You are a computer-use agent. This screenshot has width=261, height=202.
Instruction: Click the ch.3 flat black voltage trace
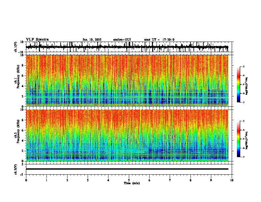(x=127, y=169)
